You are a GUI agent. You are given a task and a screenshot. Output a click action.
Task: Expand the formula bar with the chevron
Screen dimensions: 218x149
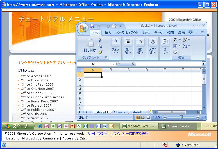point(204,64)
